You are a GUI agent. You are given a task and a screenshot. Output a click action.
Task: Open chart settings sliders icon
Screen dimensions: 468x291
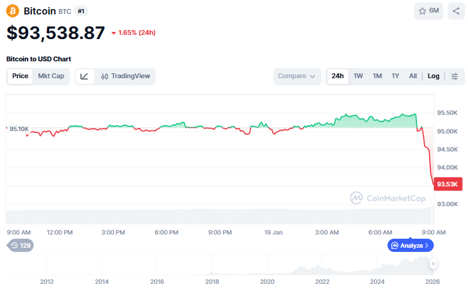pos(455,76)
